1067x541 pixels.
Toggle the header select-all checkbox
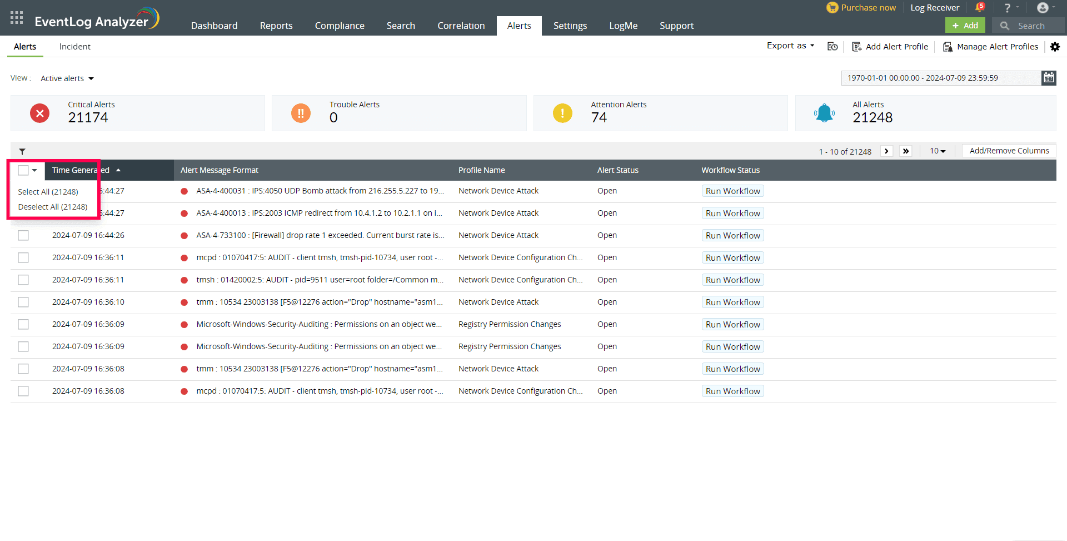[23, 170]
